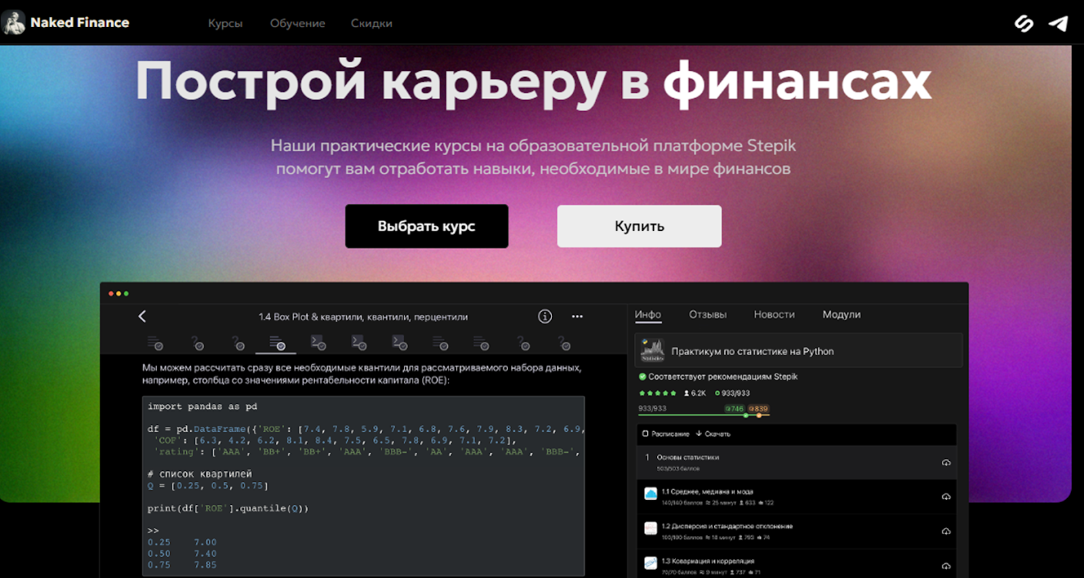The height and width of the screenshot is (578, 1084).
Task: Click the Naked Finance logo avatar
Action: pos(14,22)
